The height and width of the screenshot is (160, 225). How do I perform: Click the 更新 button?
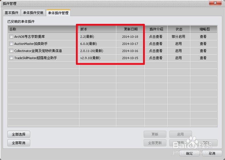pos(155,134)
